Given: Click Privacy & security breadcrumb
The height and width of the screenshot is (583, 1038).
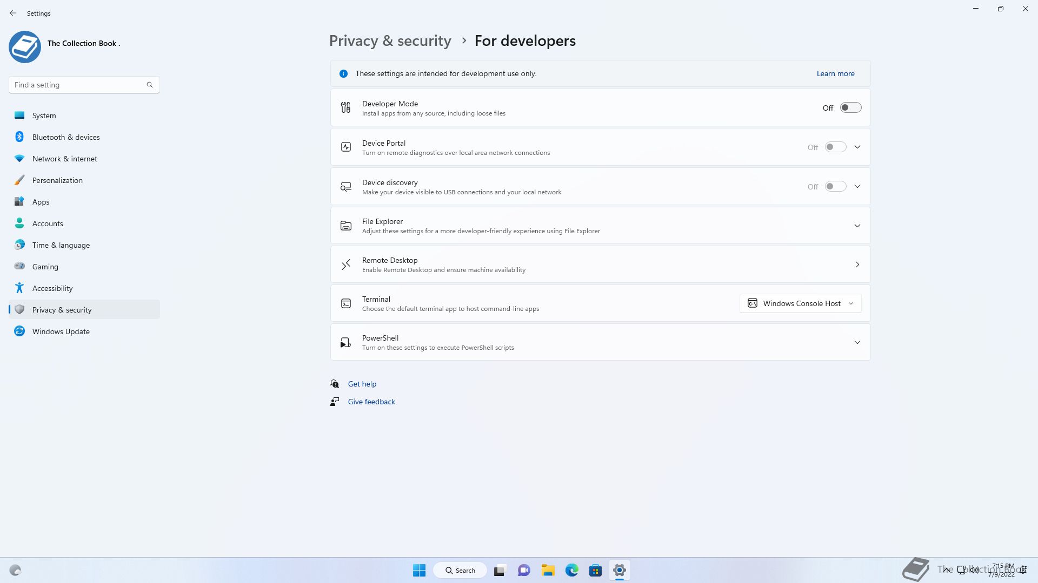Looking at the screenshot, I should (x=390, y=41).
